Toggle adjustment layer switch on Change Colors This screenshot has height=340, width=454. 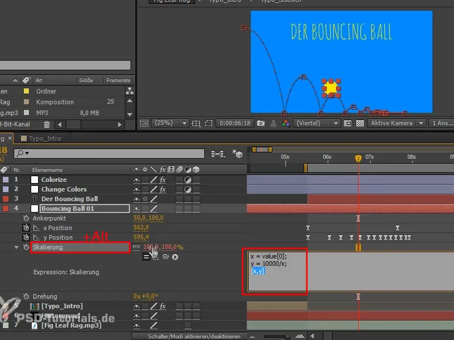[188, 189]
